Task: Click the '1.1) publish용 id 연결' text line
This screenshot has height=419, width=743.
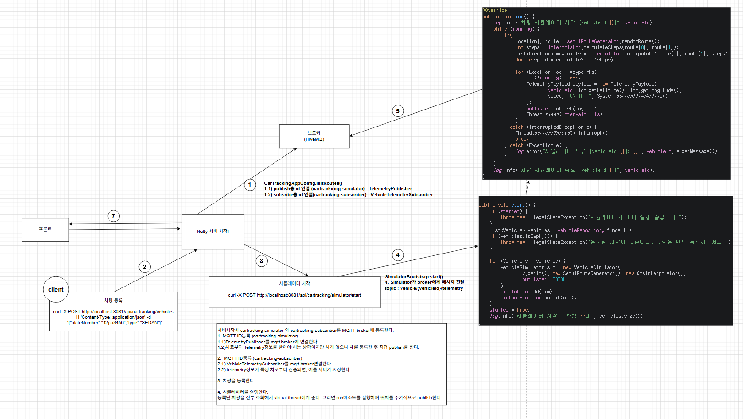Action: click(x=338, y=188)
